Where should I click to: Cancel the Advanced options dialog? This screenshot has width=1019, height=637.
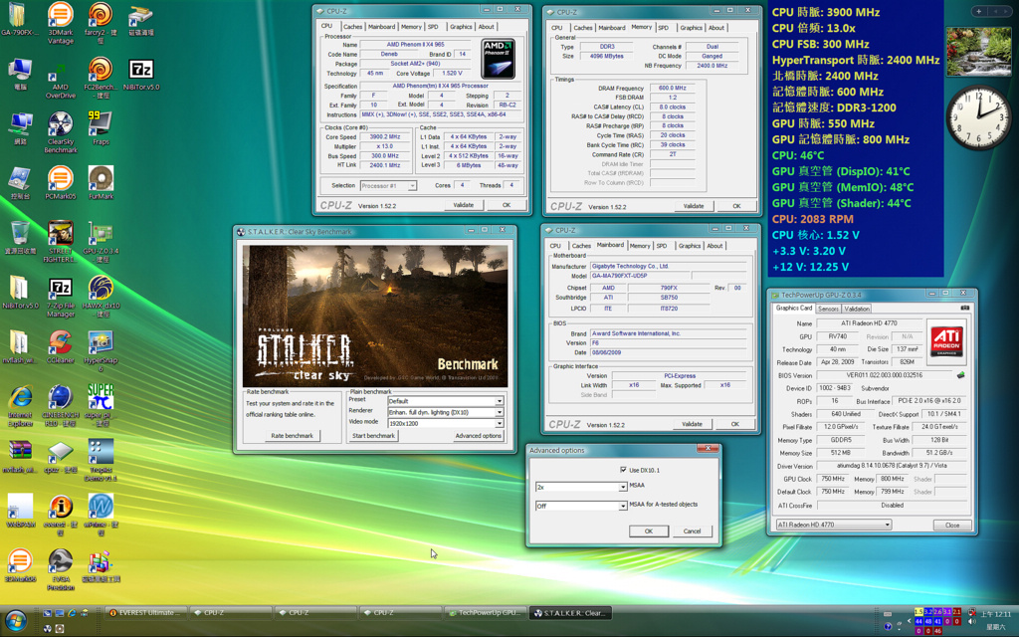[693, 531]
